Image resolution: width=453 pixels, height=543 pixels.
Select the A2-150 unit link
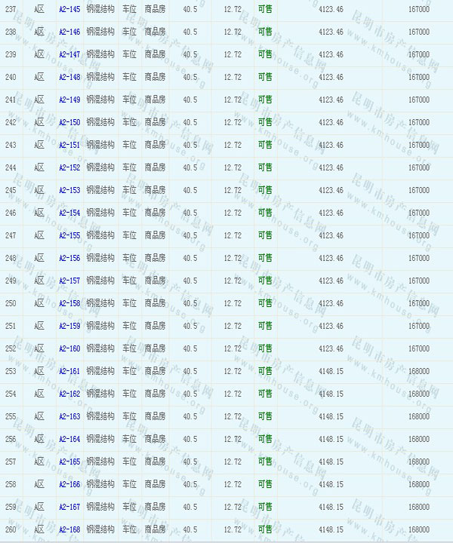click(x=69, y=122)
